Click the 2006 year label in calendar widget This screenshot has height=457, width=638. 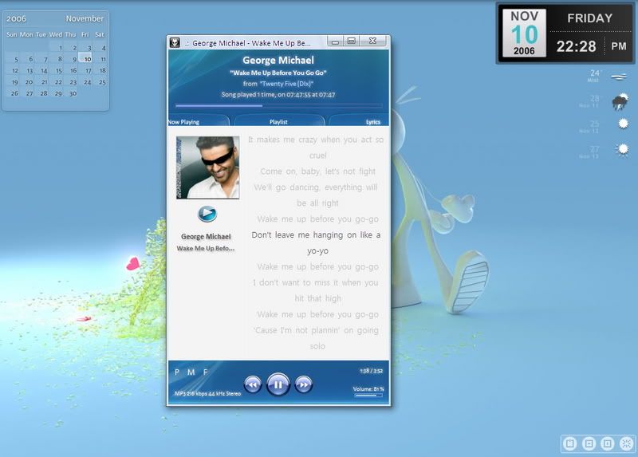[x=16, y=18]
